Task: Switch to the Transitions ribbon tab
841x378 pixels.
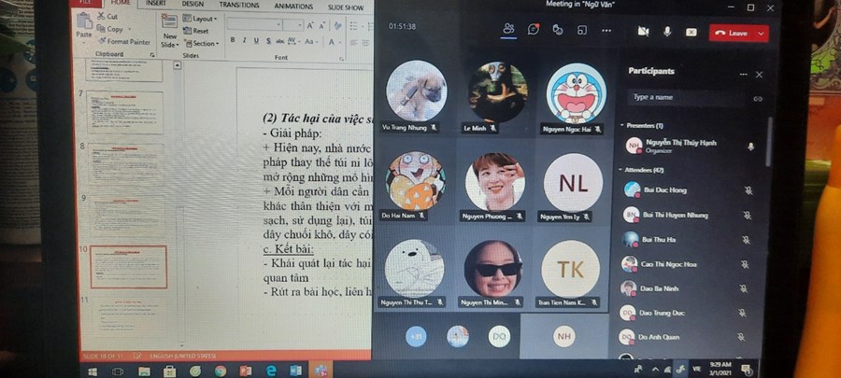Action: [238, 5]
